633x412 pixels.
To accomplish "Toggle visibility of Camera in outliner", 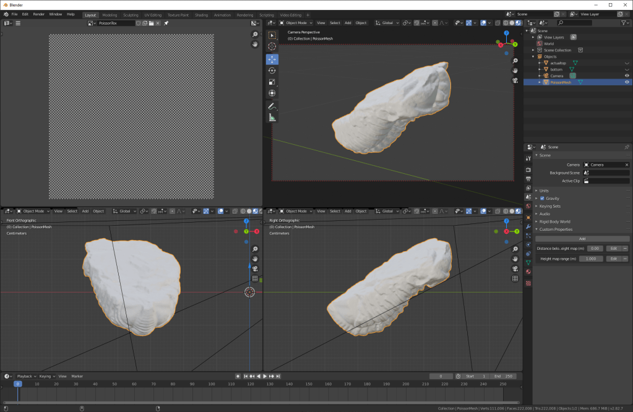I will tap(627, 75).
